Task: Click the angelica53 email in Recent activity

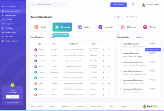Action: tap(131, 44)
